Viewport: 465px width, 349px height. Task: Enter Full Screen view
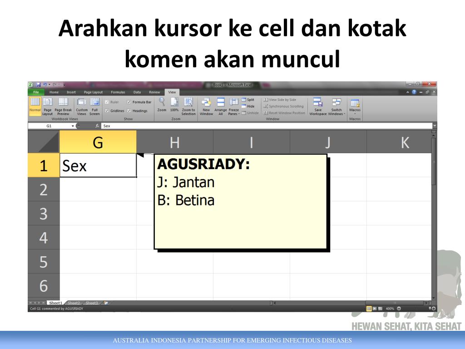click(x=94, y=106)
